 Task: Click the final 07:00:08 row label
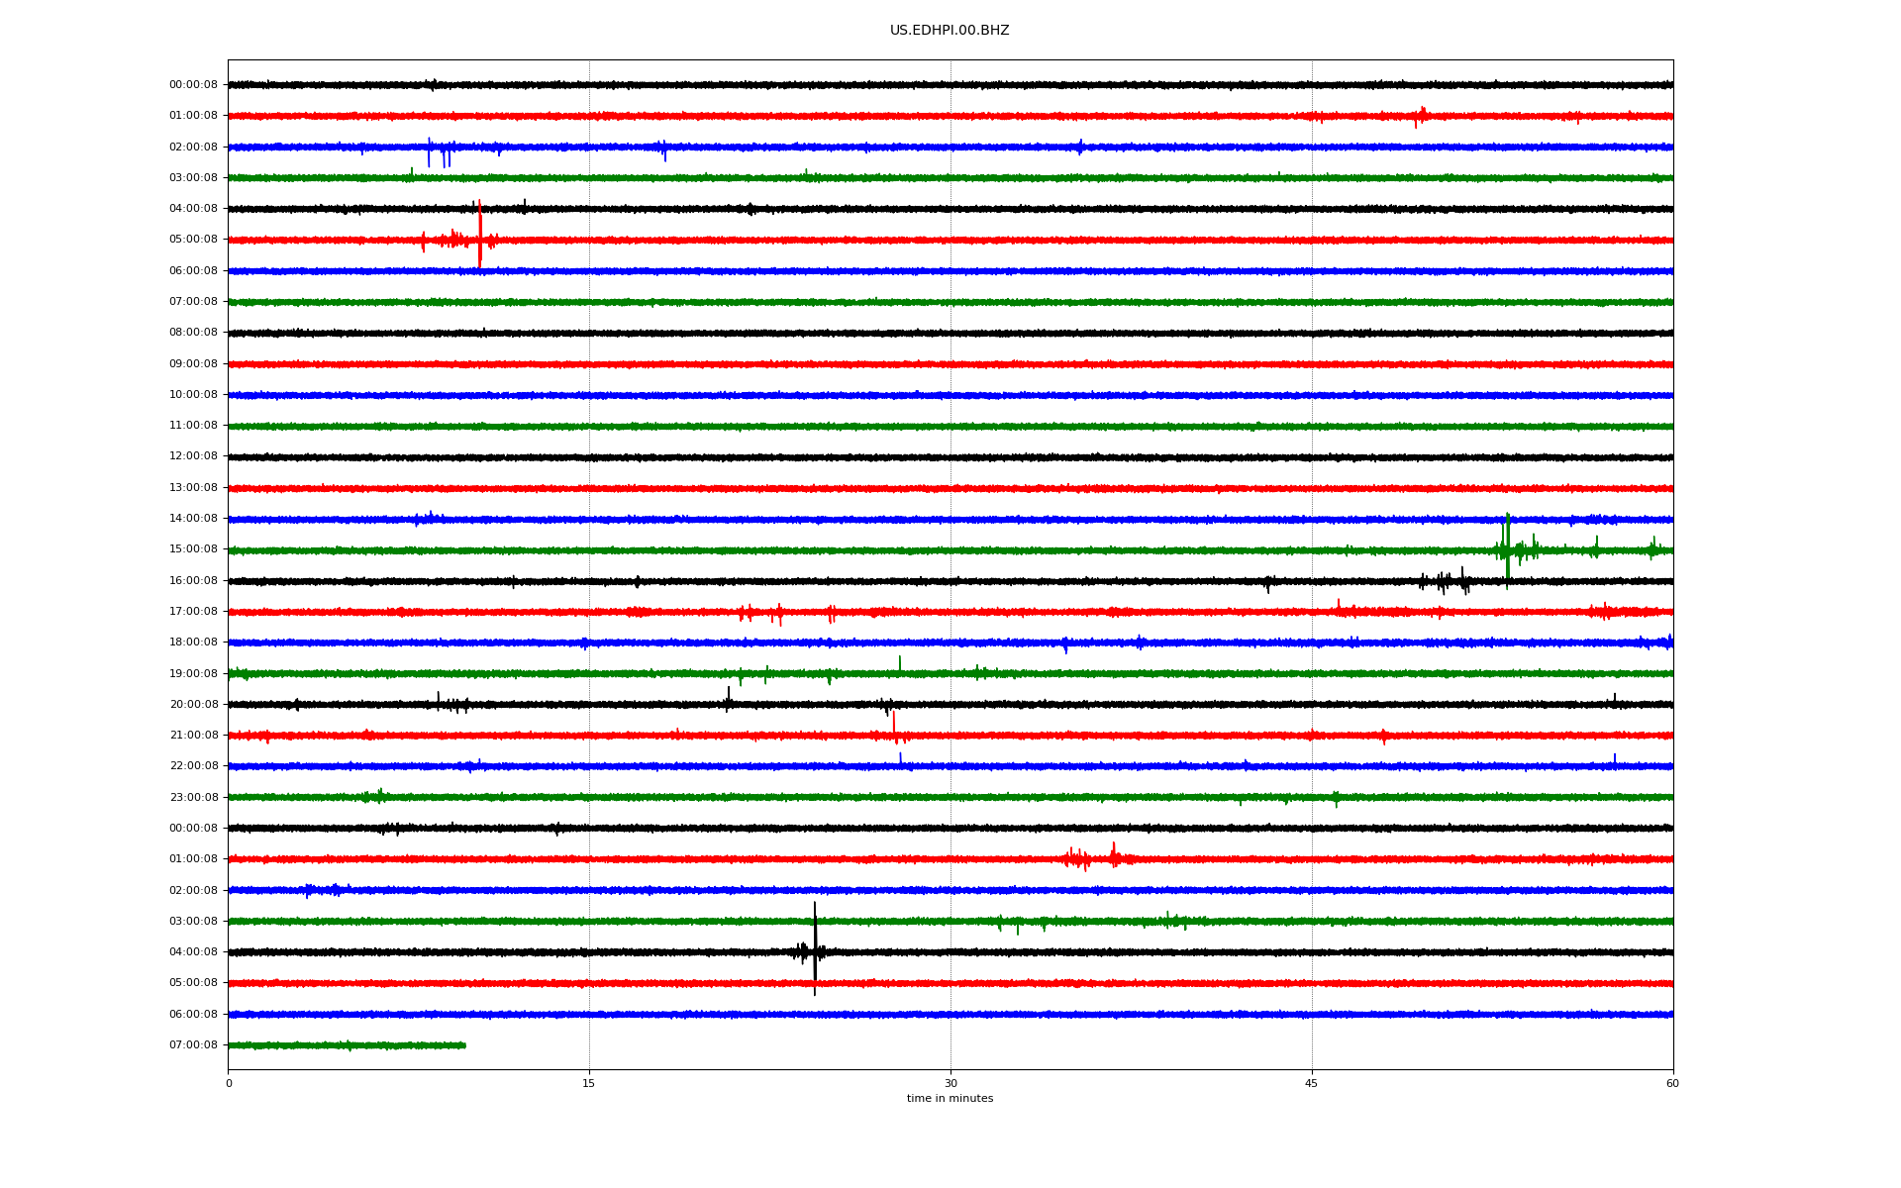click(x=193, y=1045)
